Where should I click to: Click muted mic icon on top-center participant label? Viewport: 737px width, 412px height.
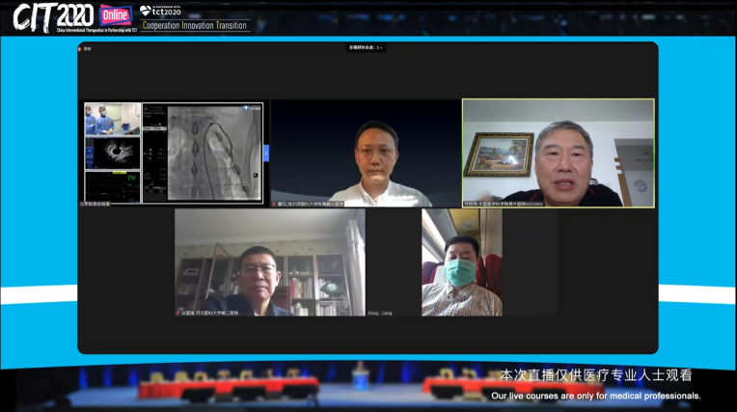(275, 204)
